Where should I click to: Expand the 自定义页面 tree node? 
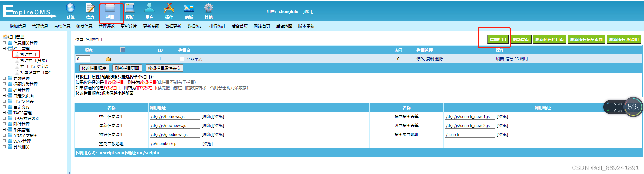point(4,96)
